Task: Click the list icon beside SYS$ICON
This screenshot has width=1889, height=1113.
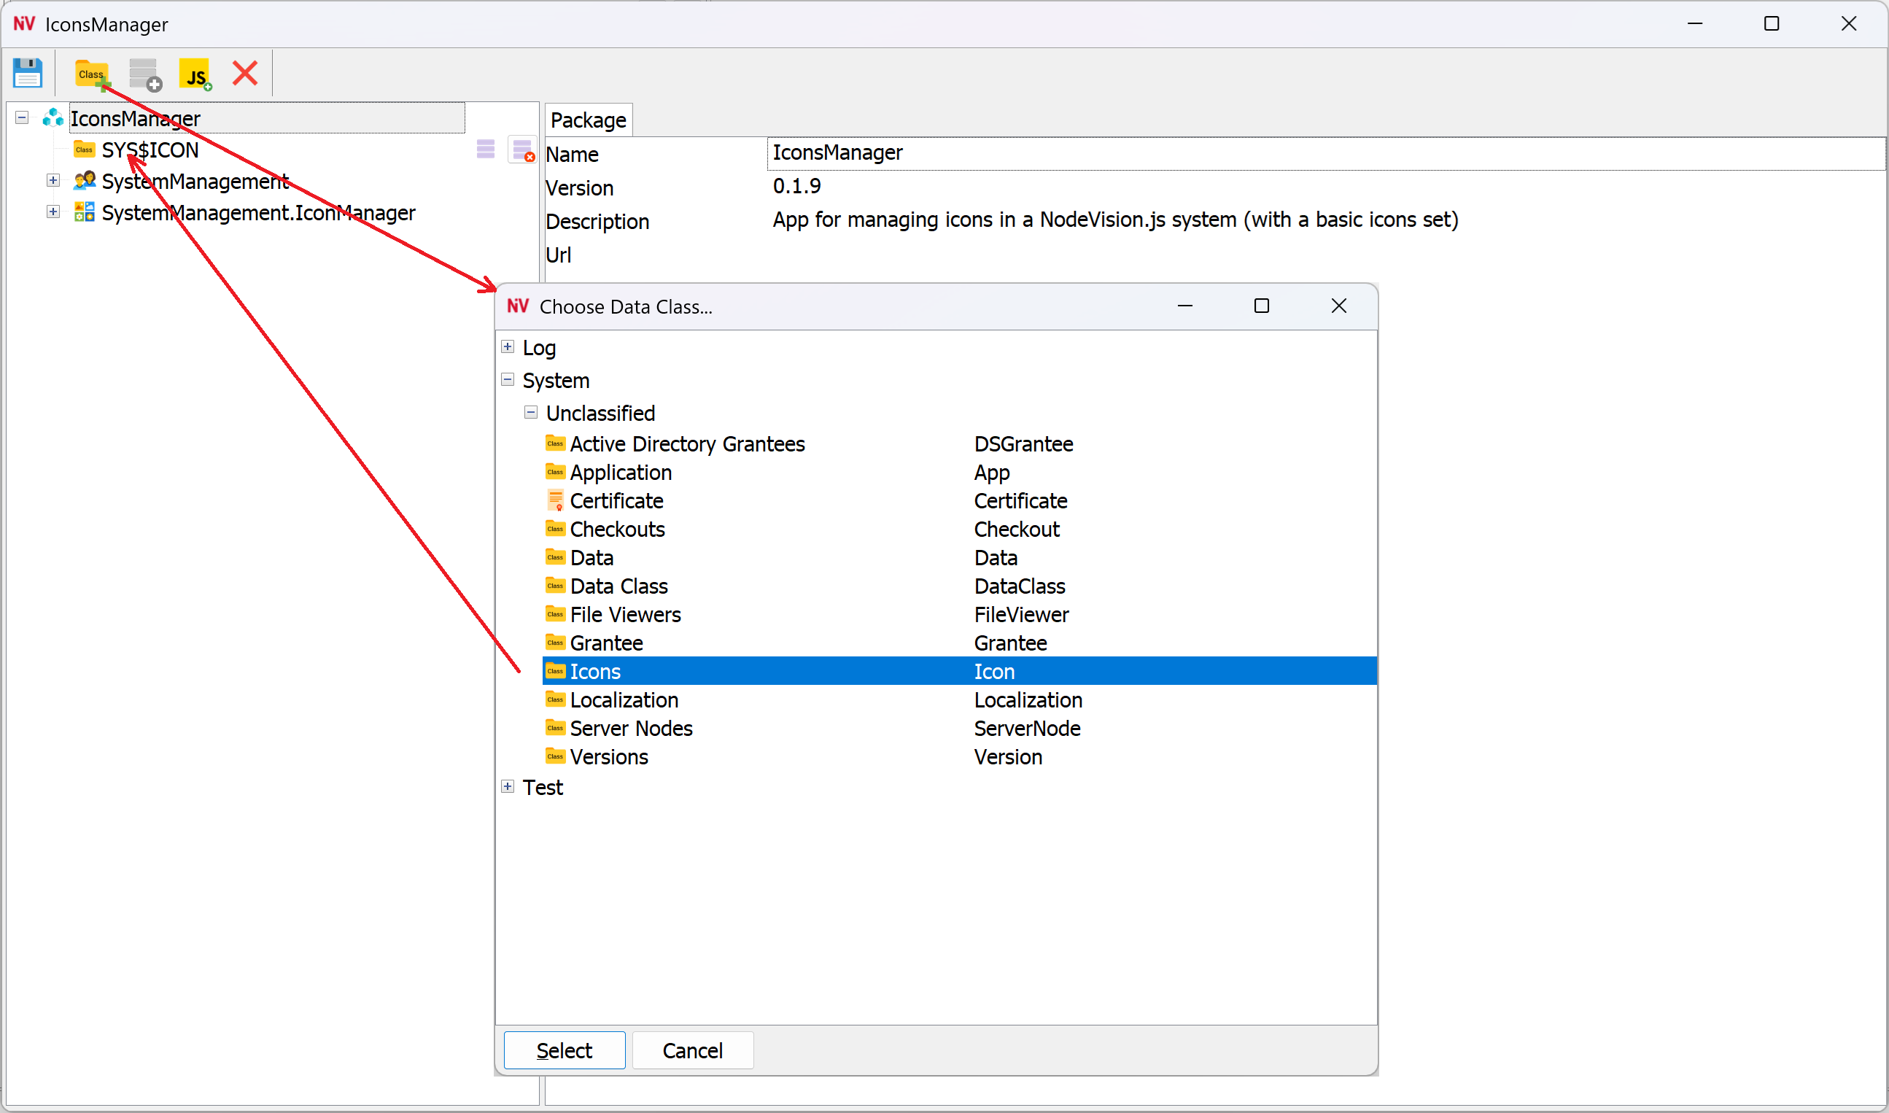Action: 485,150
